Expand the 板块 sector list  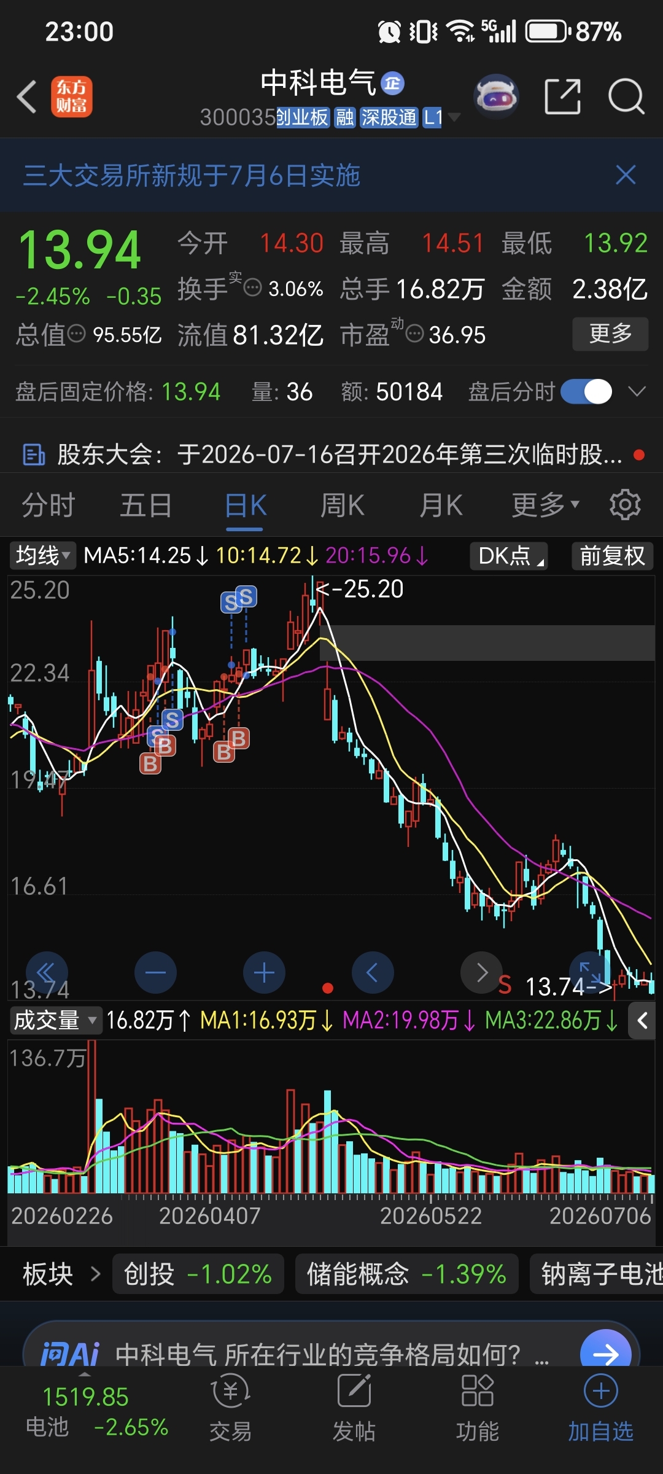tap(61, 1274)
